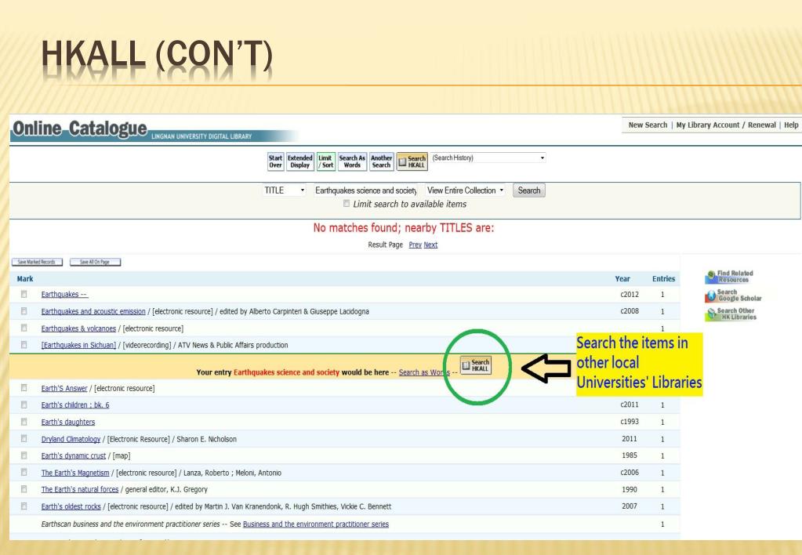Open Earth'S Answer title link
This screenshot has width=802, height=555.
pyautogui.click(x=64, y=388)
